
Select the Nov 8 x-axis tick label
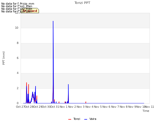tap(123, 107)
